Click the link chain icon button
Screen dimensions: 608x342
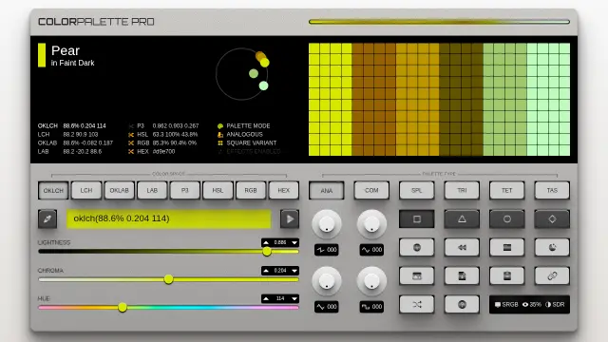552,276
